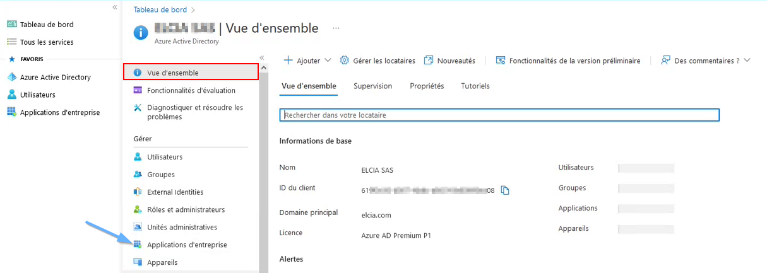Open Tous les services list icon

click(x=11, y=42)
